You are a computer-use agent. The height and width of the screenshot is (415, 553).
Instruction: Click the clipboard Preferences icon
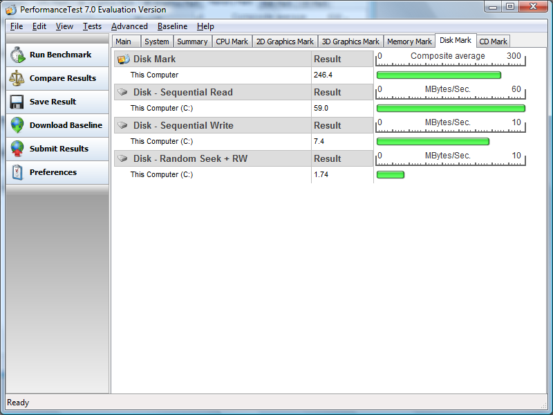(17, 173)
